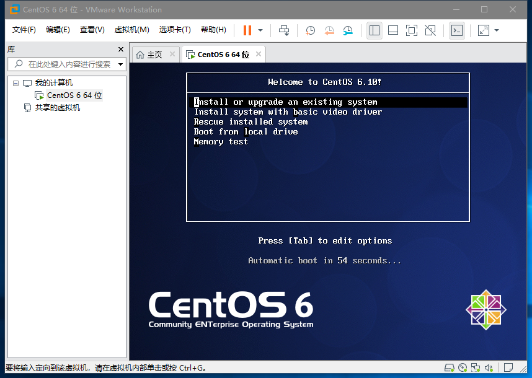Open the Snapshot Manager
The image size is (532, 378).
coord(348,30)
